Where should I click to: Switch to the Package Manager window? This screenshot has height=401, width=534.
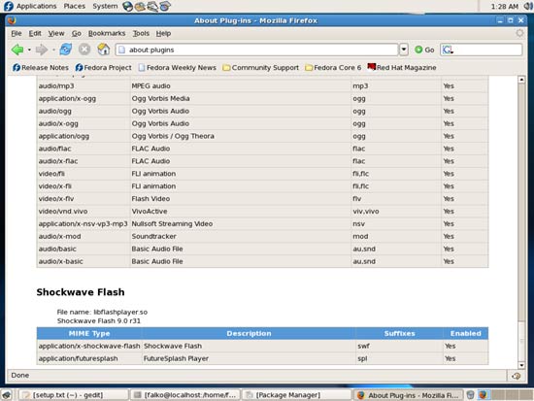[297, 395]
